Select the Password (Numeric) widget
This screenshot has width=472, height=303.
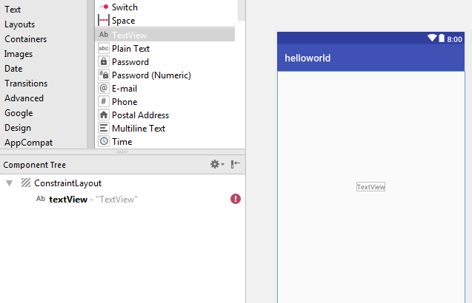pyautogui.click(x=150, y=75)
